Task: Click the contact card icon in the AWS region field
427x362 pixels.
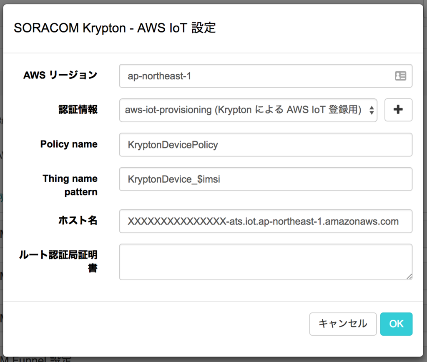Action: (x=401, y=76)
